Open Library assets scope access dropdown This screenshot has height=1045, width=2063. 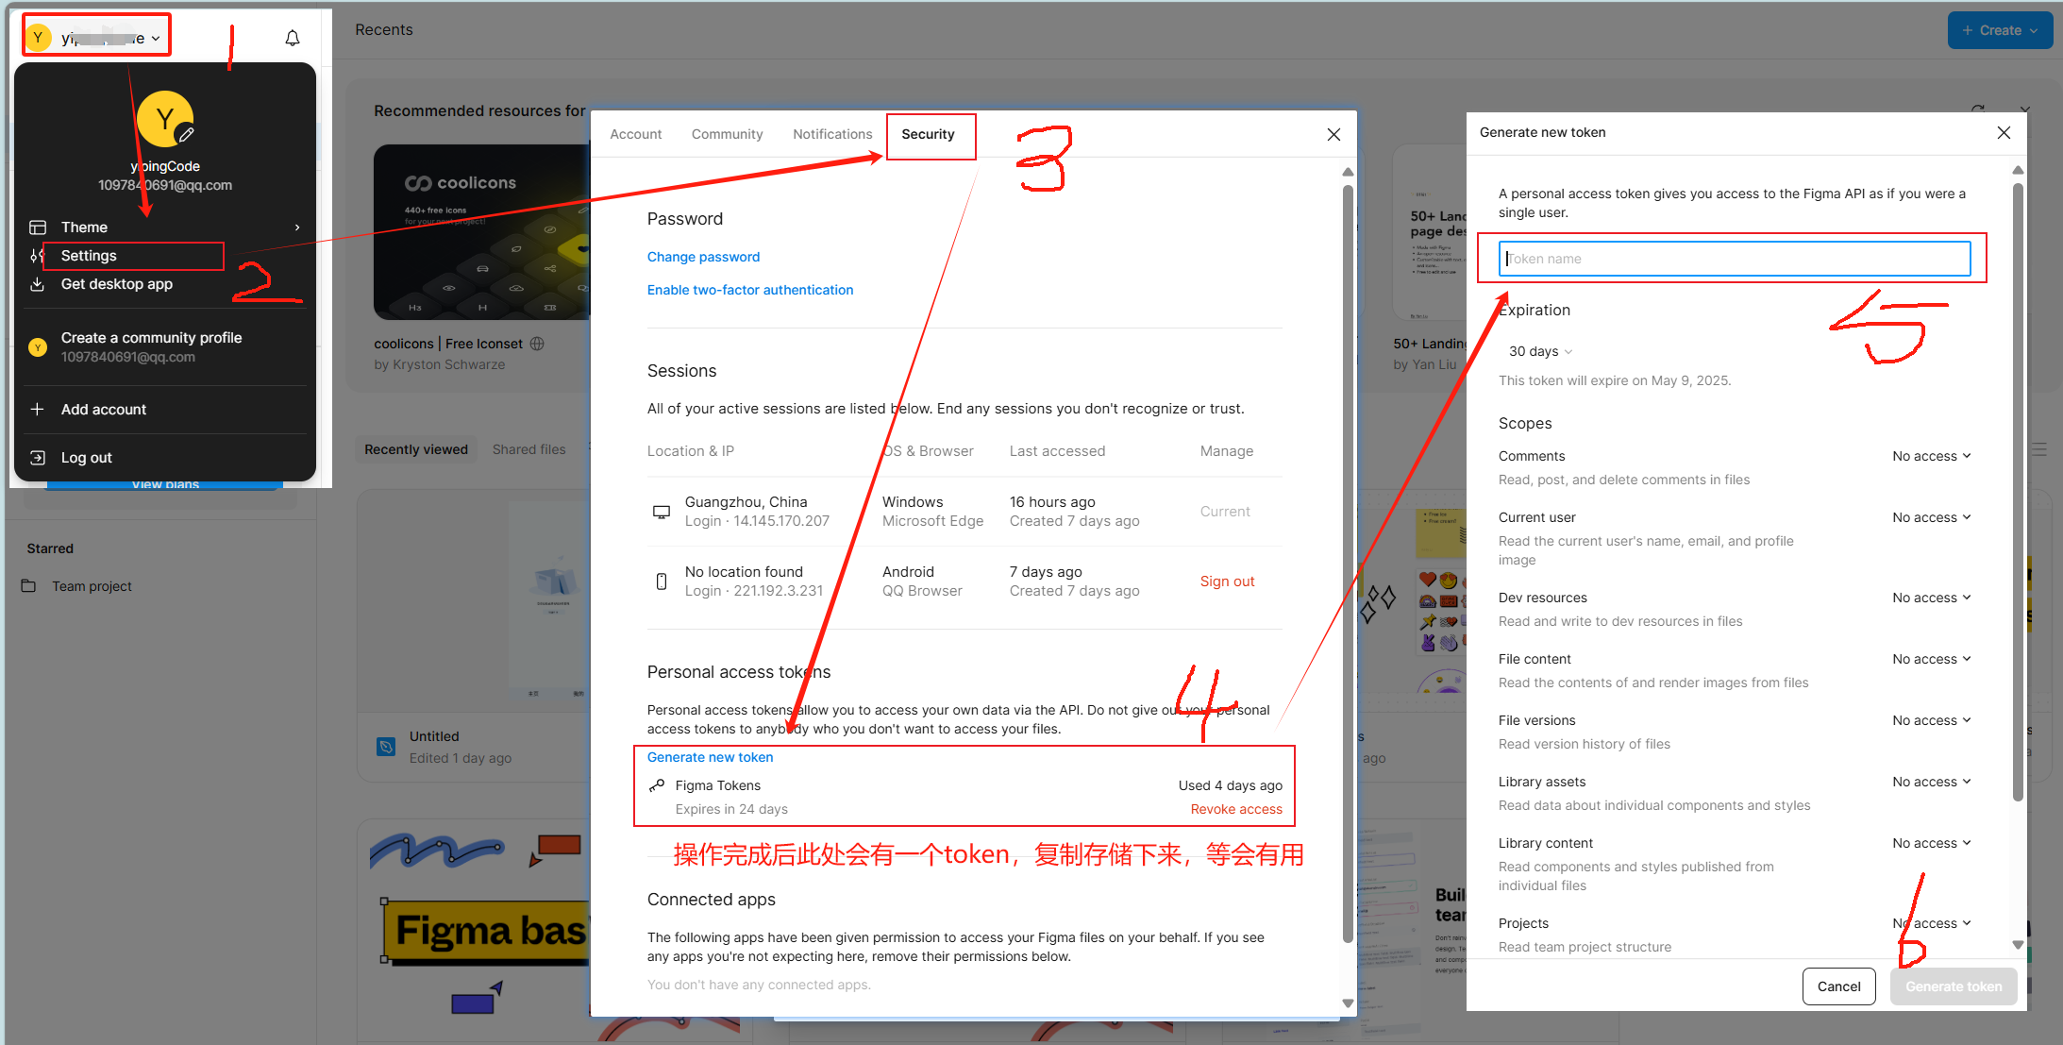click(x=1931, y=782)
